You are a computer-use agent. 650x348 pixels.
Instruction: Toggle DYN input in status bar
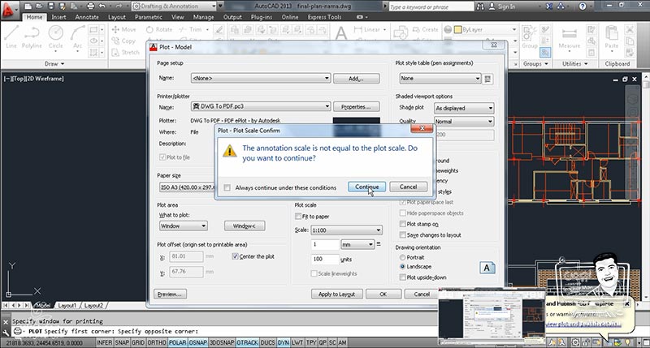point(283,342)
